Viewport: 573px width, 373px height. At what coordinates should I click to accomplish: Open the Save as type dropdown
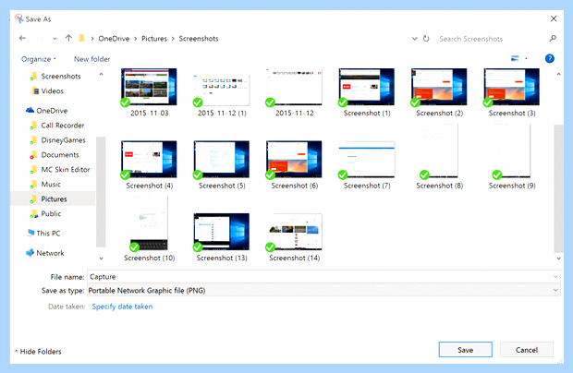pos(323,291)
